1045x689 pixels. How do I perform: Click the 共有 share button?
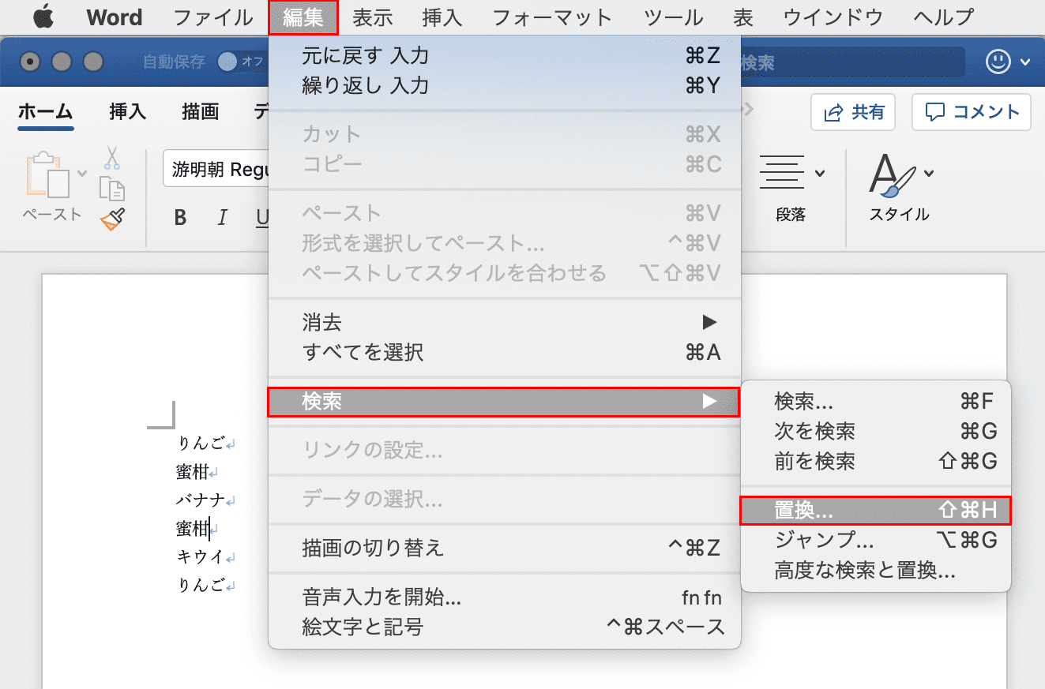coord(853,112)
